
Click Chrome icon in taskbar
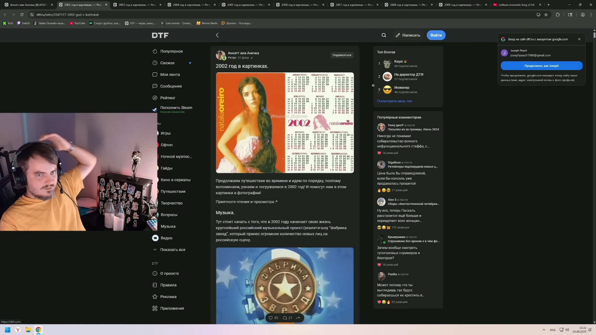[38, 330]
